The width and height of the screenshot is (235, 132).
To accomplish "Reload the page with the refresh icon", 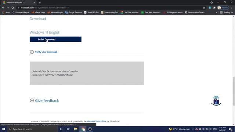I will 13,8.
